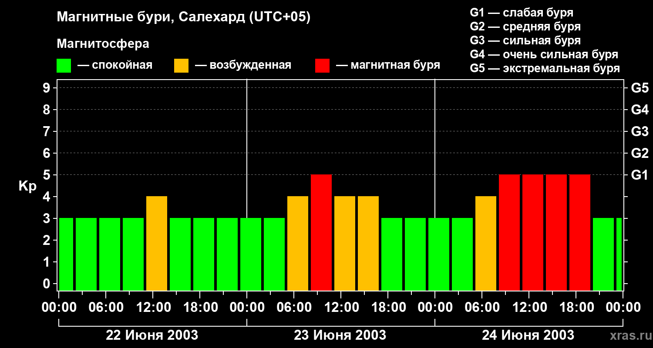
Task: Click the "24 Июня 2003" date label
Action: [528, 335]
